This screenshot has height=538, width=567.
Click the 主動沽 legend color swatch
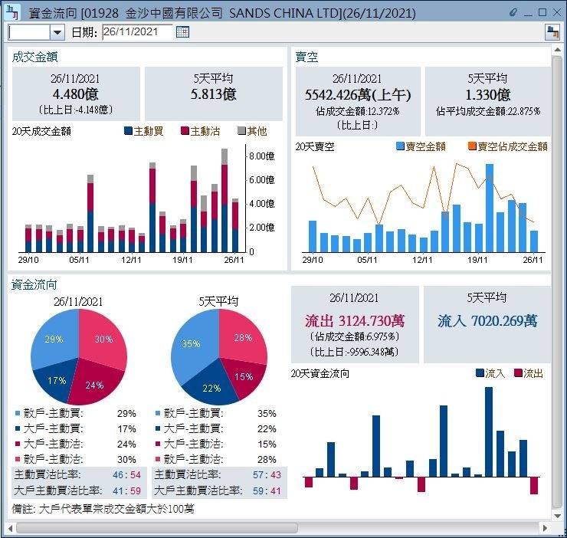pos(185,131)
